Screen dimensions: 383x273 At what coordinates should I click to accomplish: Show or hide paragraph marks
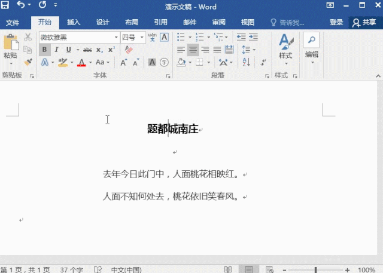(263, 62)
